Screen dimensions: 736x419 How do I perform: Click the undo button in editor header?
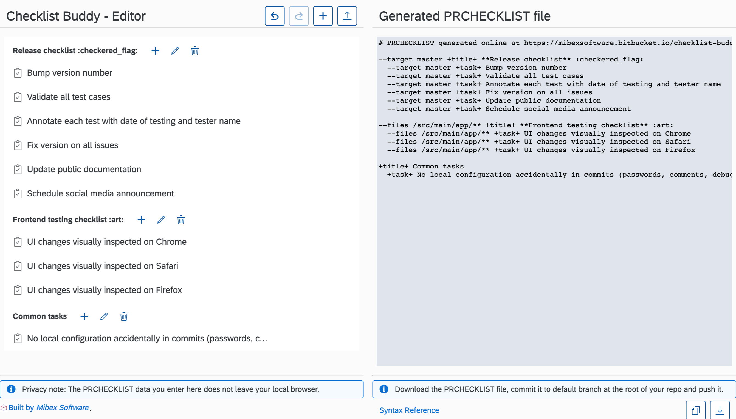(x=274, y=16)
